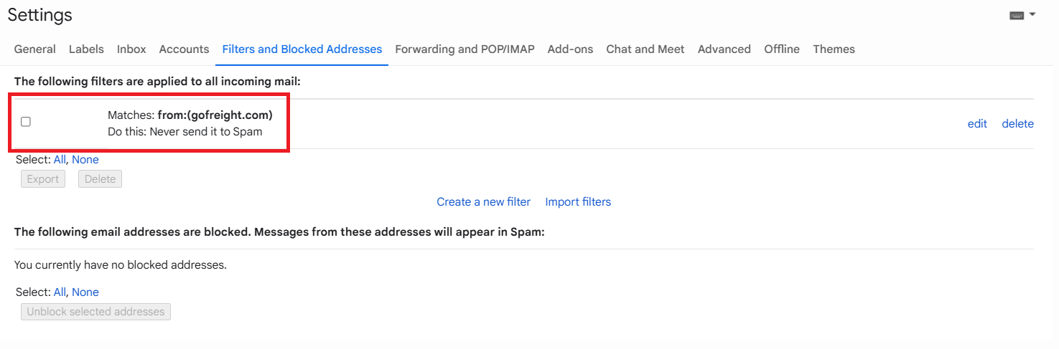This screenshot has height=349, width=1059.
Task: Select the Forwarding and POP/IMAP tab
Action: [465, 49]
